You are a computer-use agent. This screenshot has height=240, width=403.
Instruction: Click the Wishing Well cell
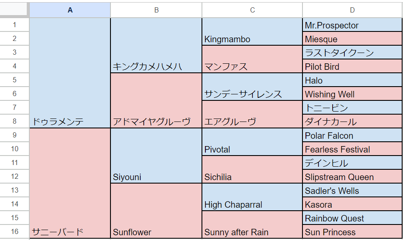(353, 94)
